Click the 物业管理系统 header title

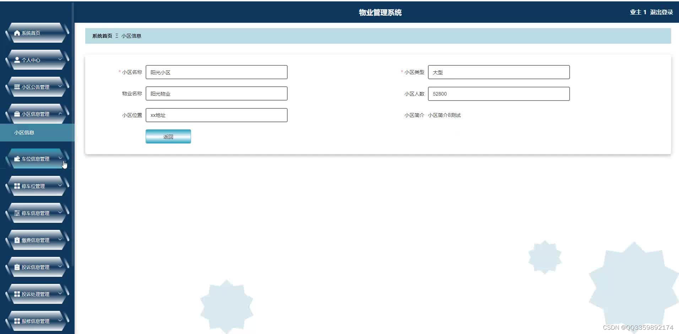click(380, 12)
